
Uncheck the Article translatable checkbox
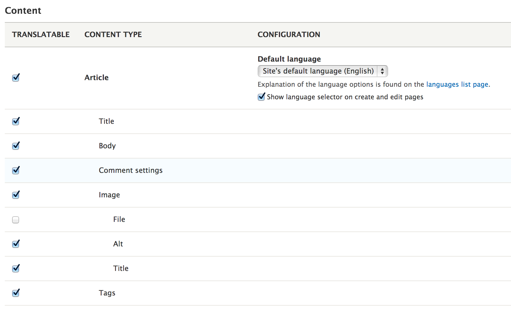point(16,78)
